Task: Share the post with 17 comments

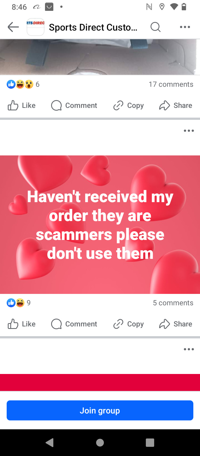Action: click(x=176, y=106)
